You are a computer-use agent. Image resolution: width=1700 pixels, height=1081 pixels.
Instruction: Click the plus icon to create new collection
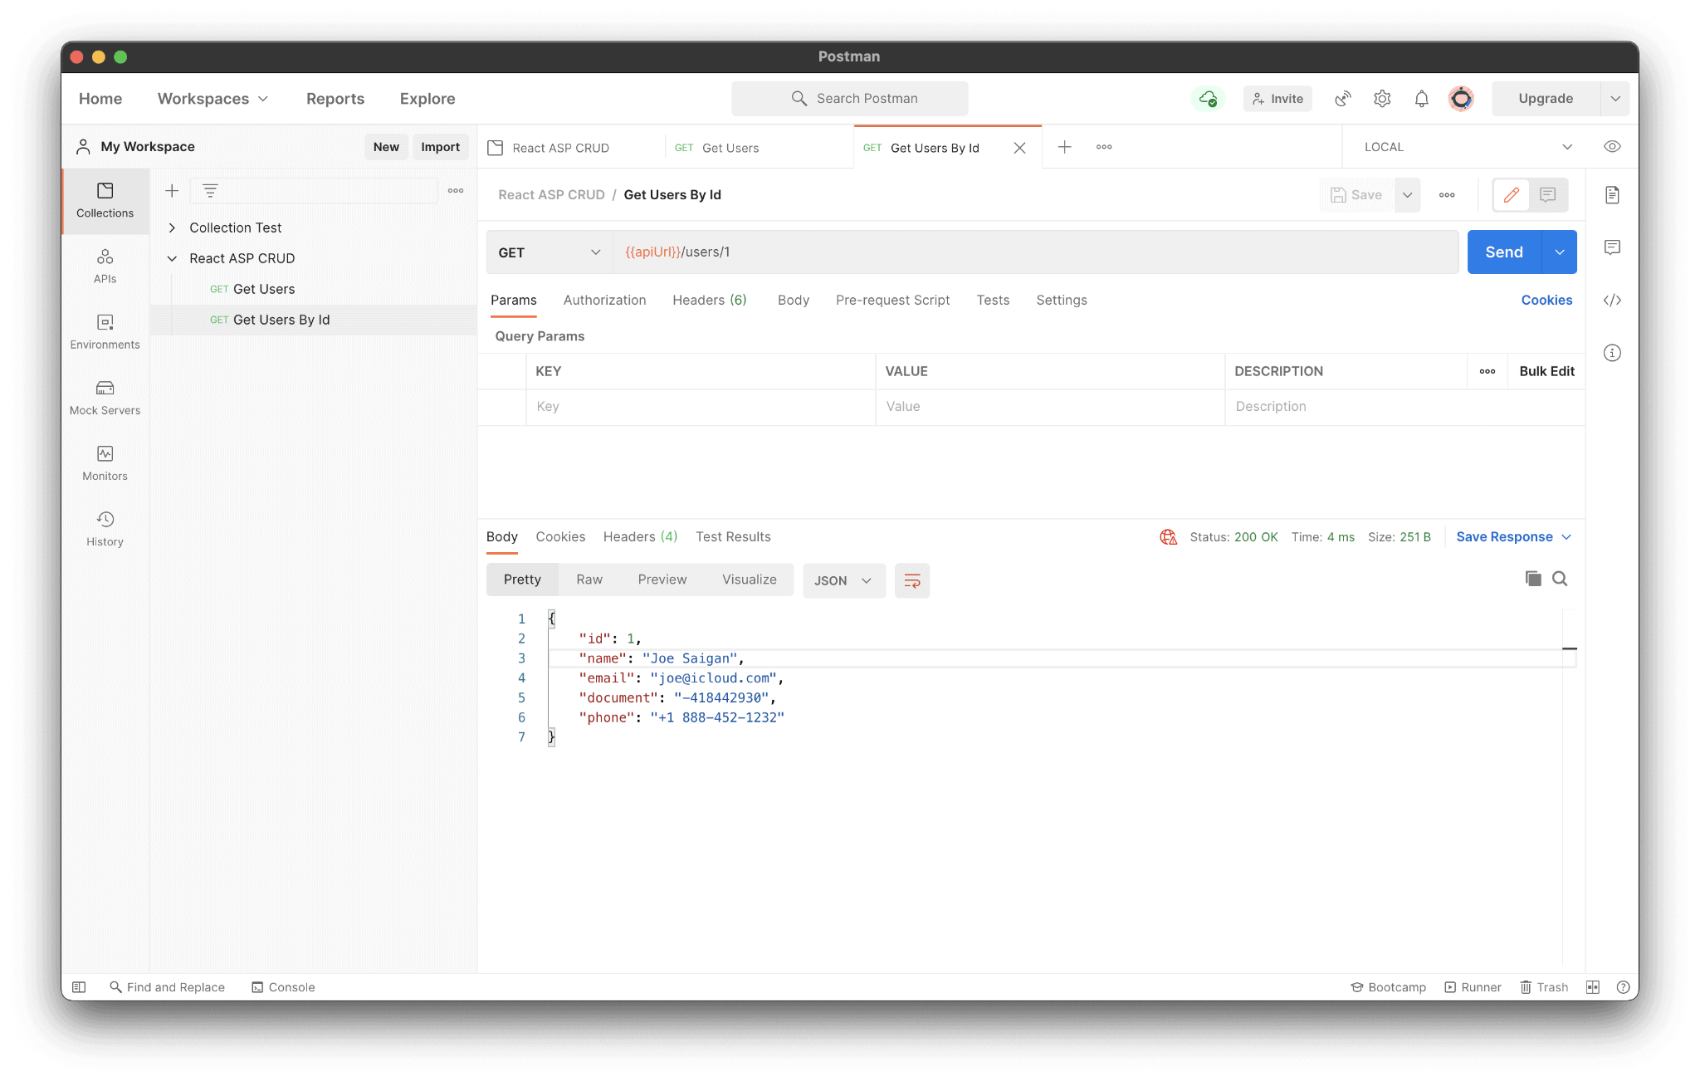pyautogui.click(x=172, y=191)
